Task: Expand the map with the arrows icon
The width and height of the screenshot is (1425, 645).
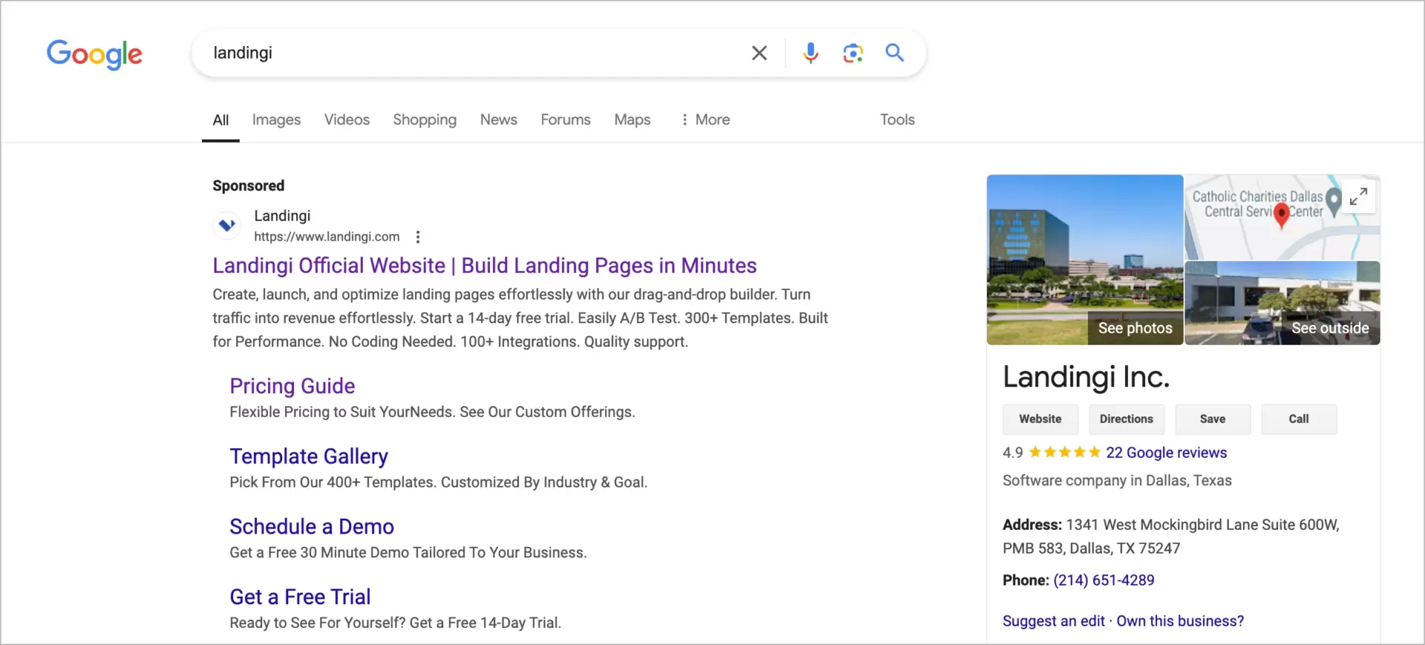Action: (1358, 197)
